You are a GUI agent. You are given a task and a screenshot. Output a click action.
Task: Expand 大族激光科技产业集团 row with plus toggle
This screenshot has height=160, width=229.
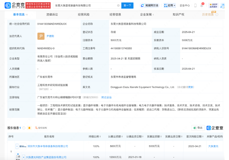23,157
